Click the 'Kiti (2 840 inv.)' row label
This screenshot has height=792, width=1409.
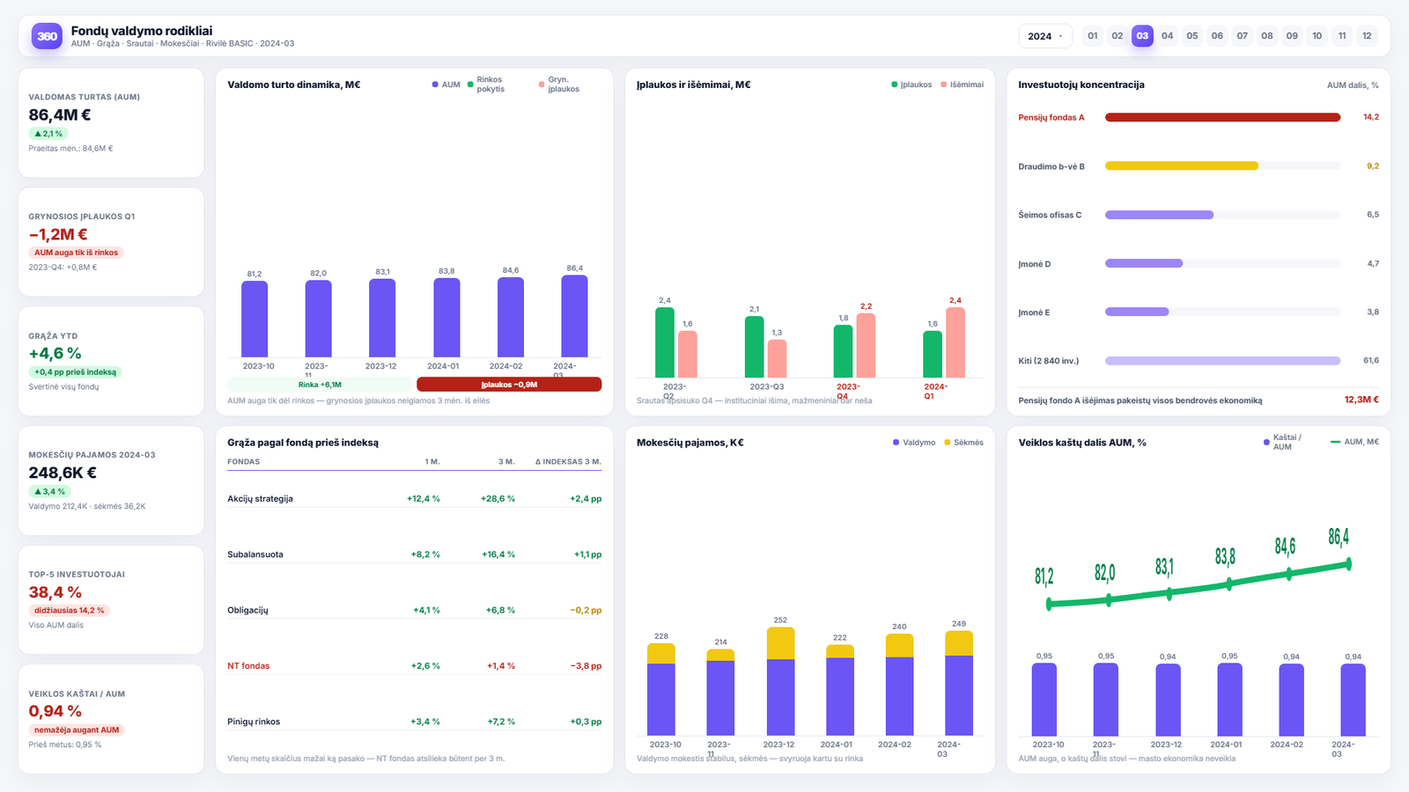pyautogui.click(x=1048, y=361)
